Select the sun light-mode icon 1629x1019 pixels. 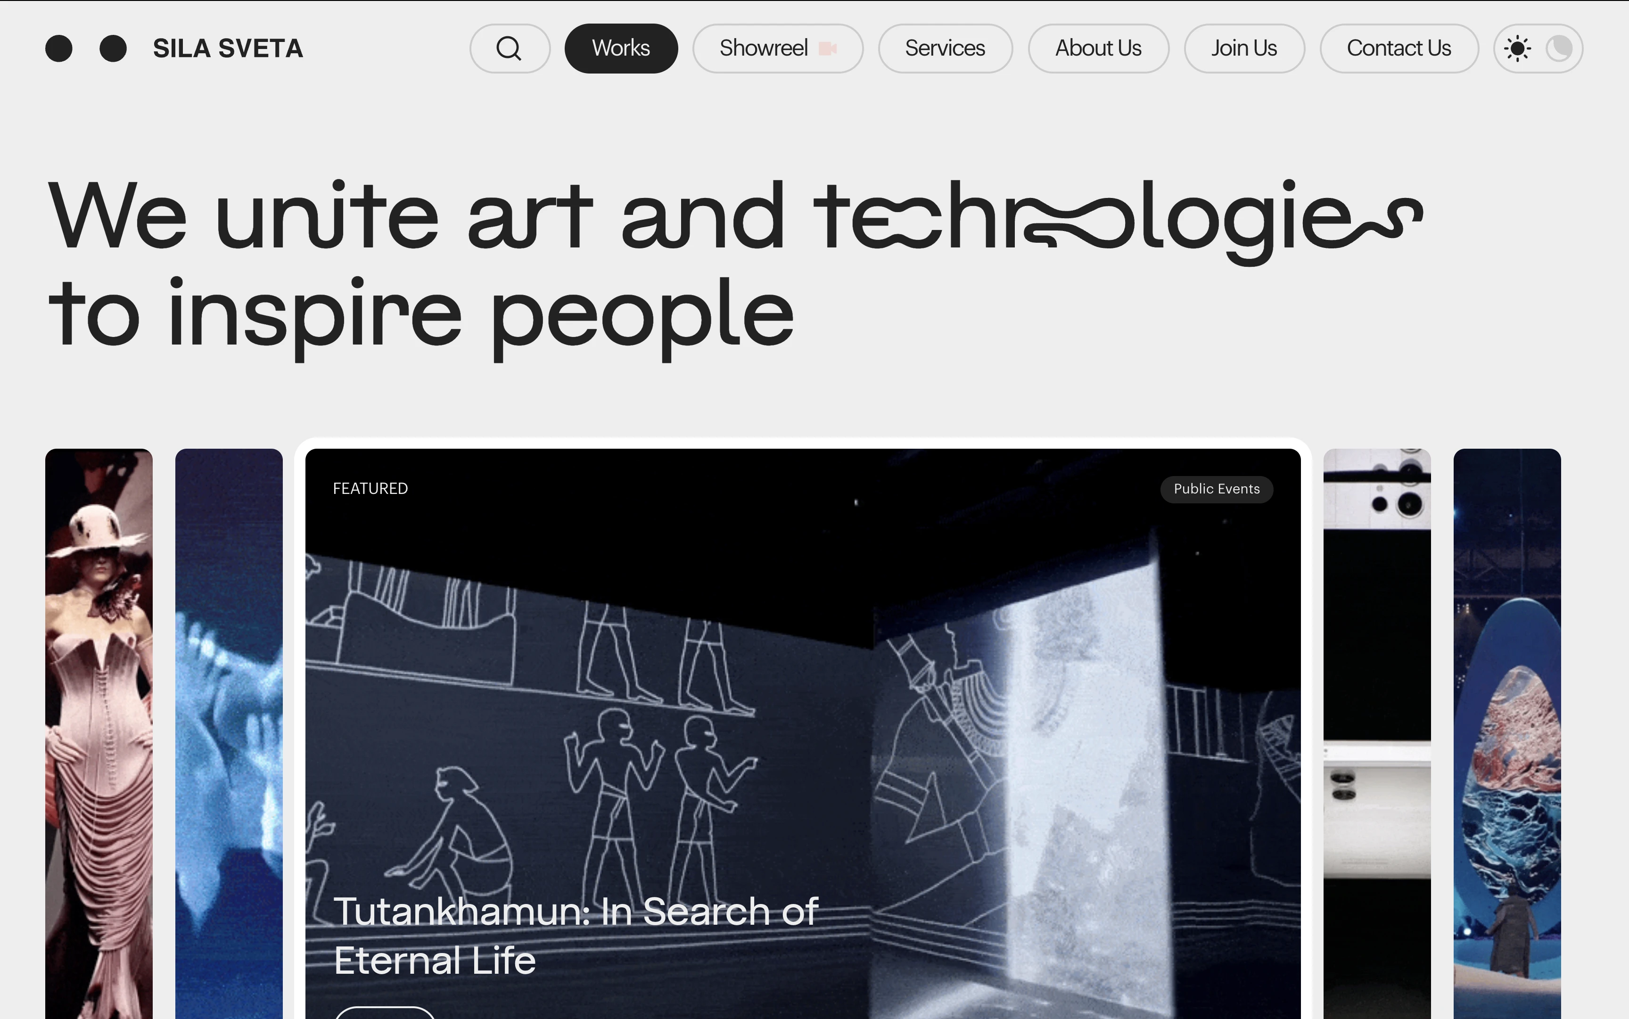click(1517, 49)
